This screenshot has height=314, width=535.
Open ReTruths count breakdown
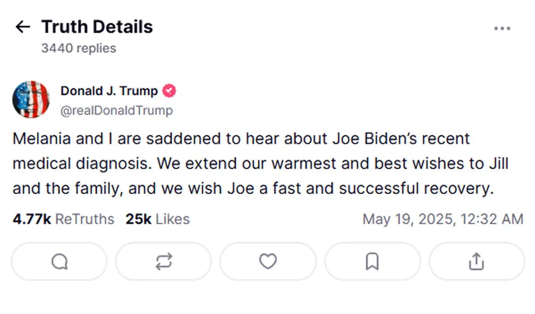[63, 219]
